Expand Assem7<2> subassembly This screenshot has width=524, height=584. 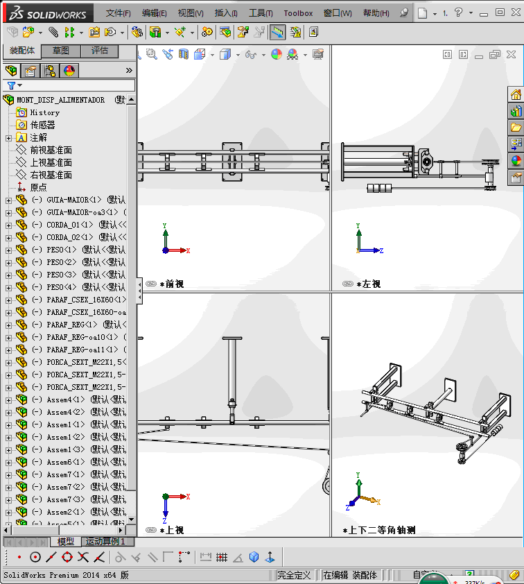click(8, 488)
